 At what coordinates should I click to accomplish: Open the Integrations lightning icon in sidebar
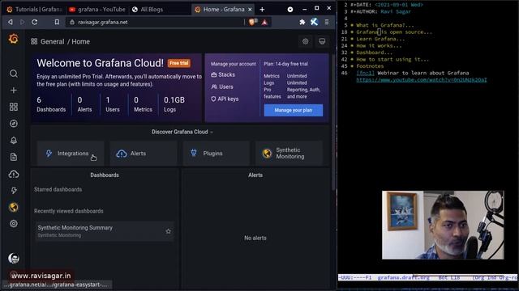click(x=14, y=191)
